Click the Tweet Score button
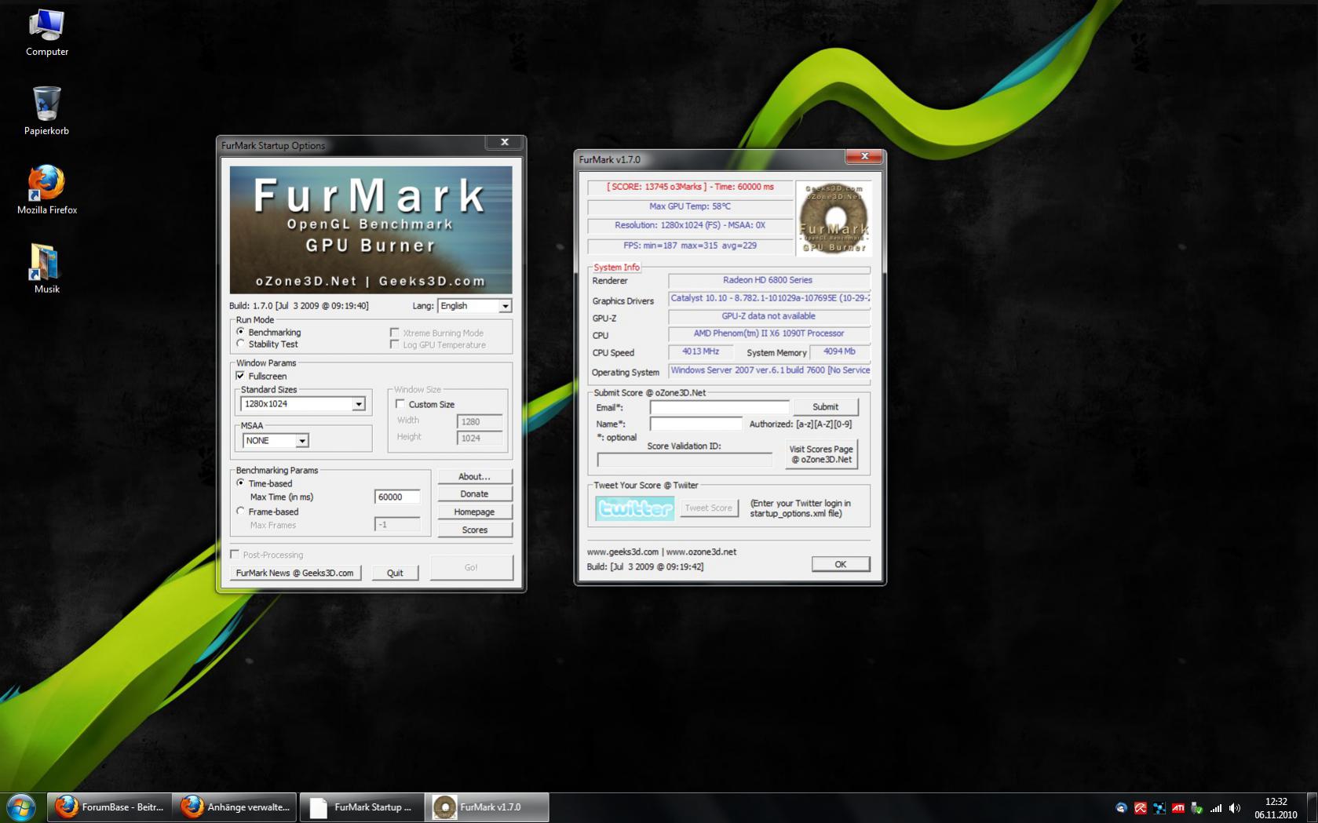This screenshot has width=1318, height=823. (708, 508)
